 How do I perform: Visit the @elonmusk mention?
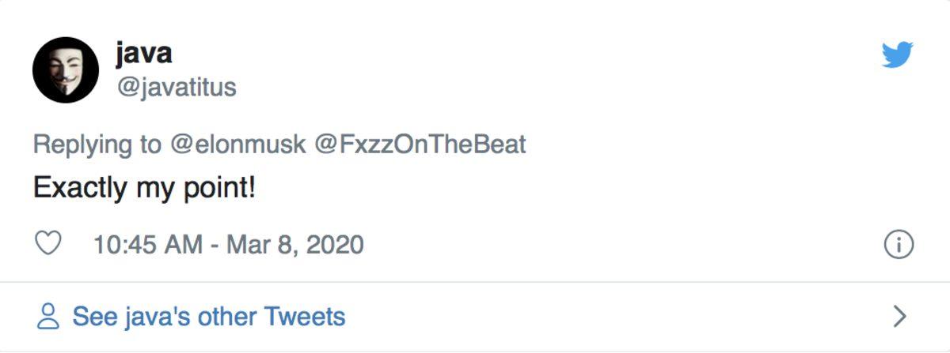[x=237, y=145]
